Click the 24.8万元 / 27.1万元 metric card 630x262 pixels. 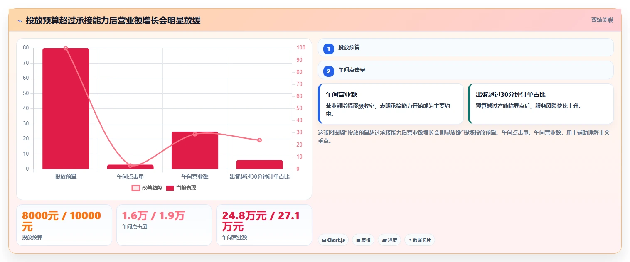(x=264, y=225)
